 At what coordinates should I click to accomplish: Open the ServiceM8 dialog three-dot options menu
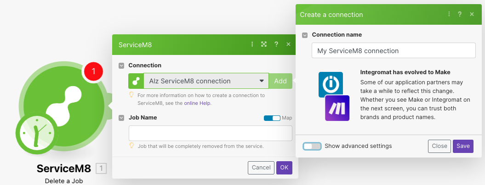[x=252, y=44]
